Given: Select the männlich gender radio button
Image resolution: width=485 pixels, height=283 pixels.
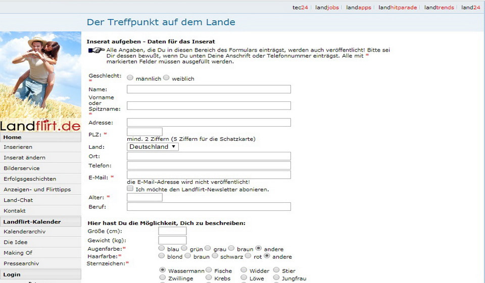Looking at the screenshot, I should 130,78.
